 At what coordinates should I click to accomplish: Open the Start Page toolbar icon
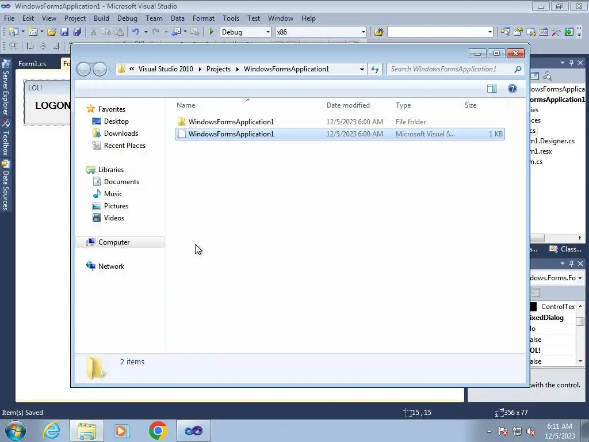[544, 32]
